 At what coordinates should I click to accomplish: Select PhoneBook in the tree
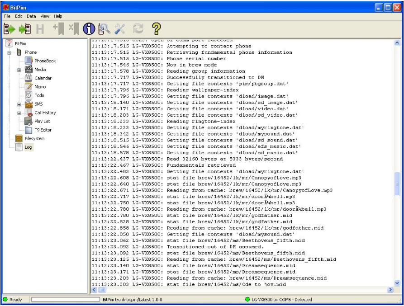coord(45,61)
